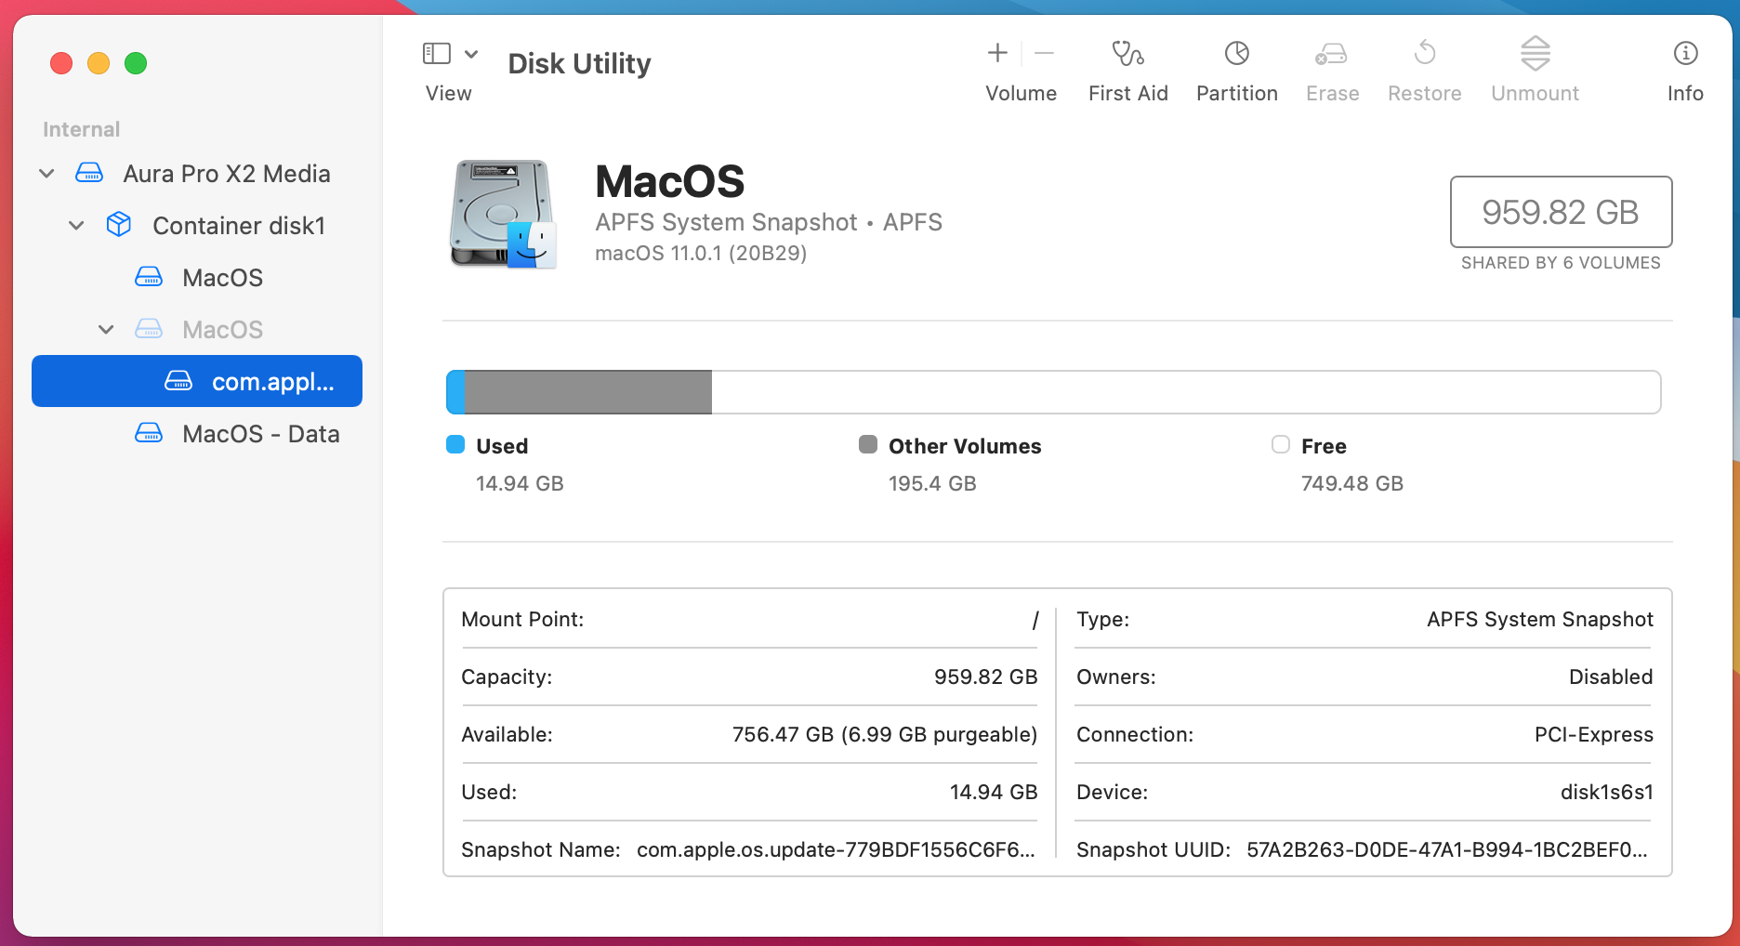Click the Restore label
Image resolution: width=1740 pixels, height=946 pixels.
[1425, 93]
